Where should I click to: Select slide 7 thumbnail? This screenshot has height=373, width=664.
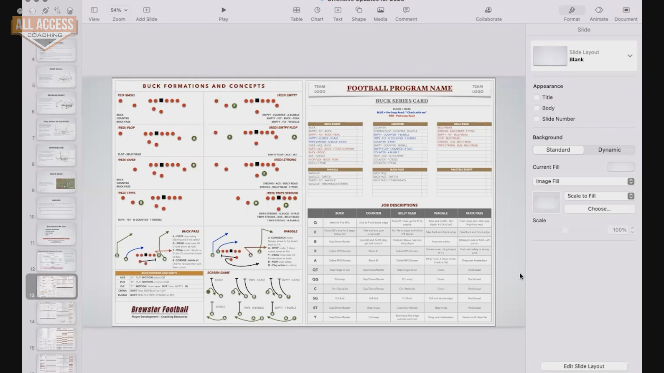pos(56,130)
